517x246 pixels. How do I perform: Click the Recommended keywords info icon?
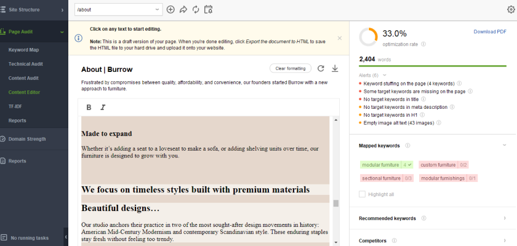[x=424, y=218]
